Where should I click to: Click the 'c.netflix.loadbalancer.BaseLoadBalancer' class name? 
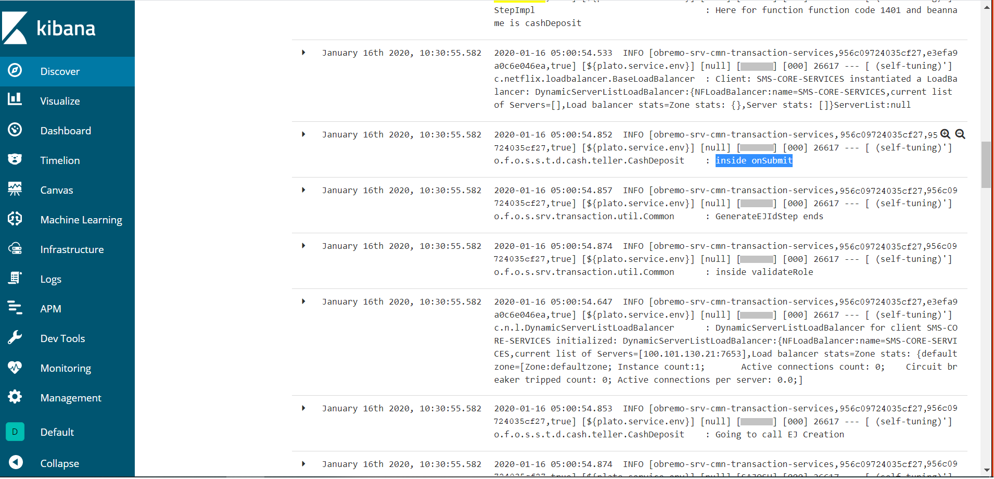(594, 79)
